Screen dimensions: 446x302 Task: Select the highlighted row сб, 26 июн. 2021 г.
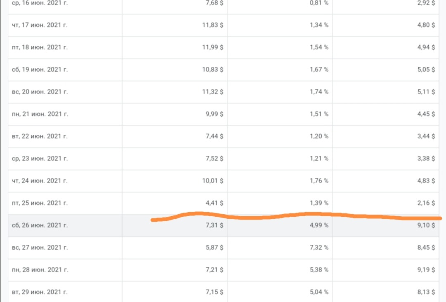point(223,225)
